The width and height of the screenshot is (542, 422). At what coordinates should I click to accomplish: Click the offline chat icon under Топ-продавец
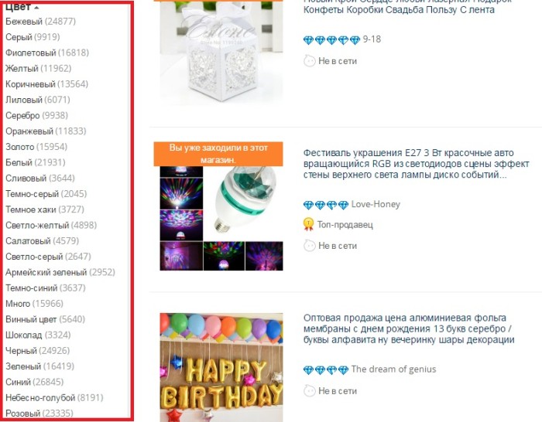[x=310, y=246]
